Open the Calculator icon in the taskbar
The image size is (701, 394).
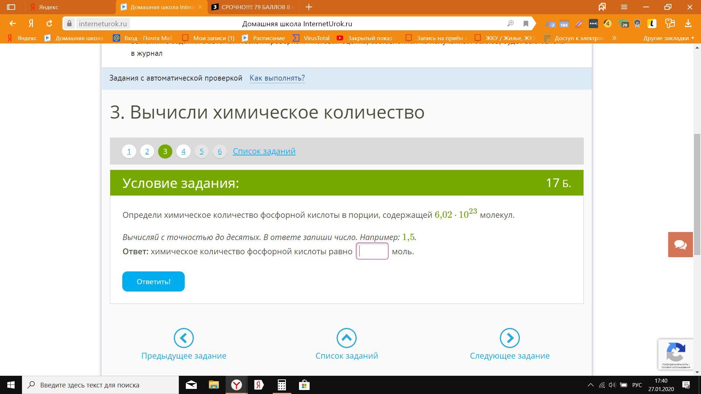click(281, 385)
